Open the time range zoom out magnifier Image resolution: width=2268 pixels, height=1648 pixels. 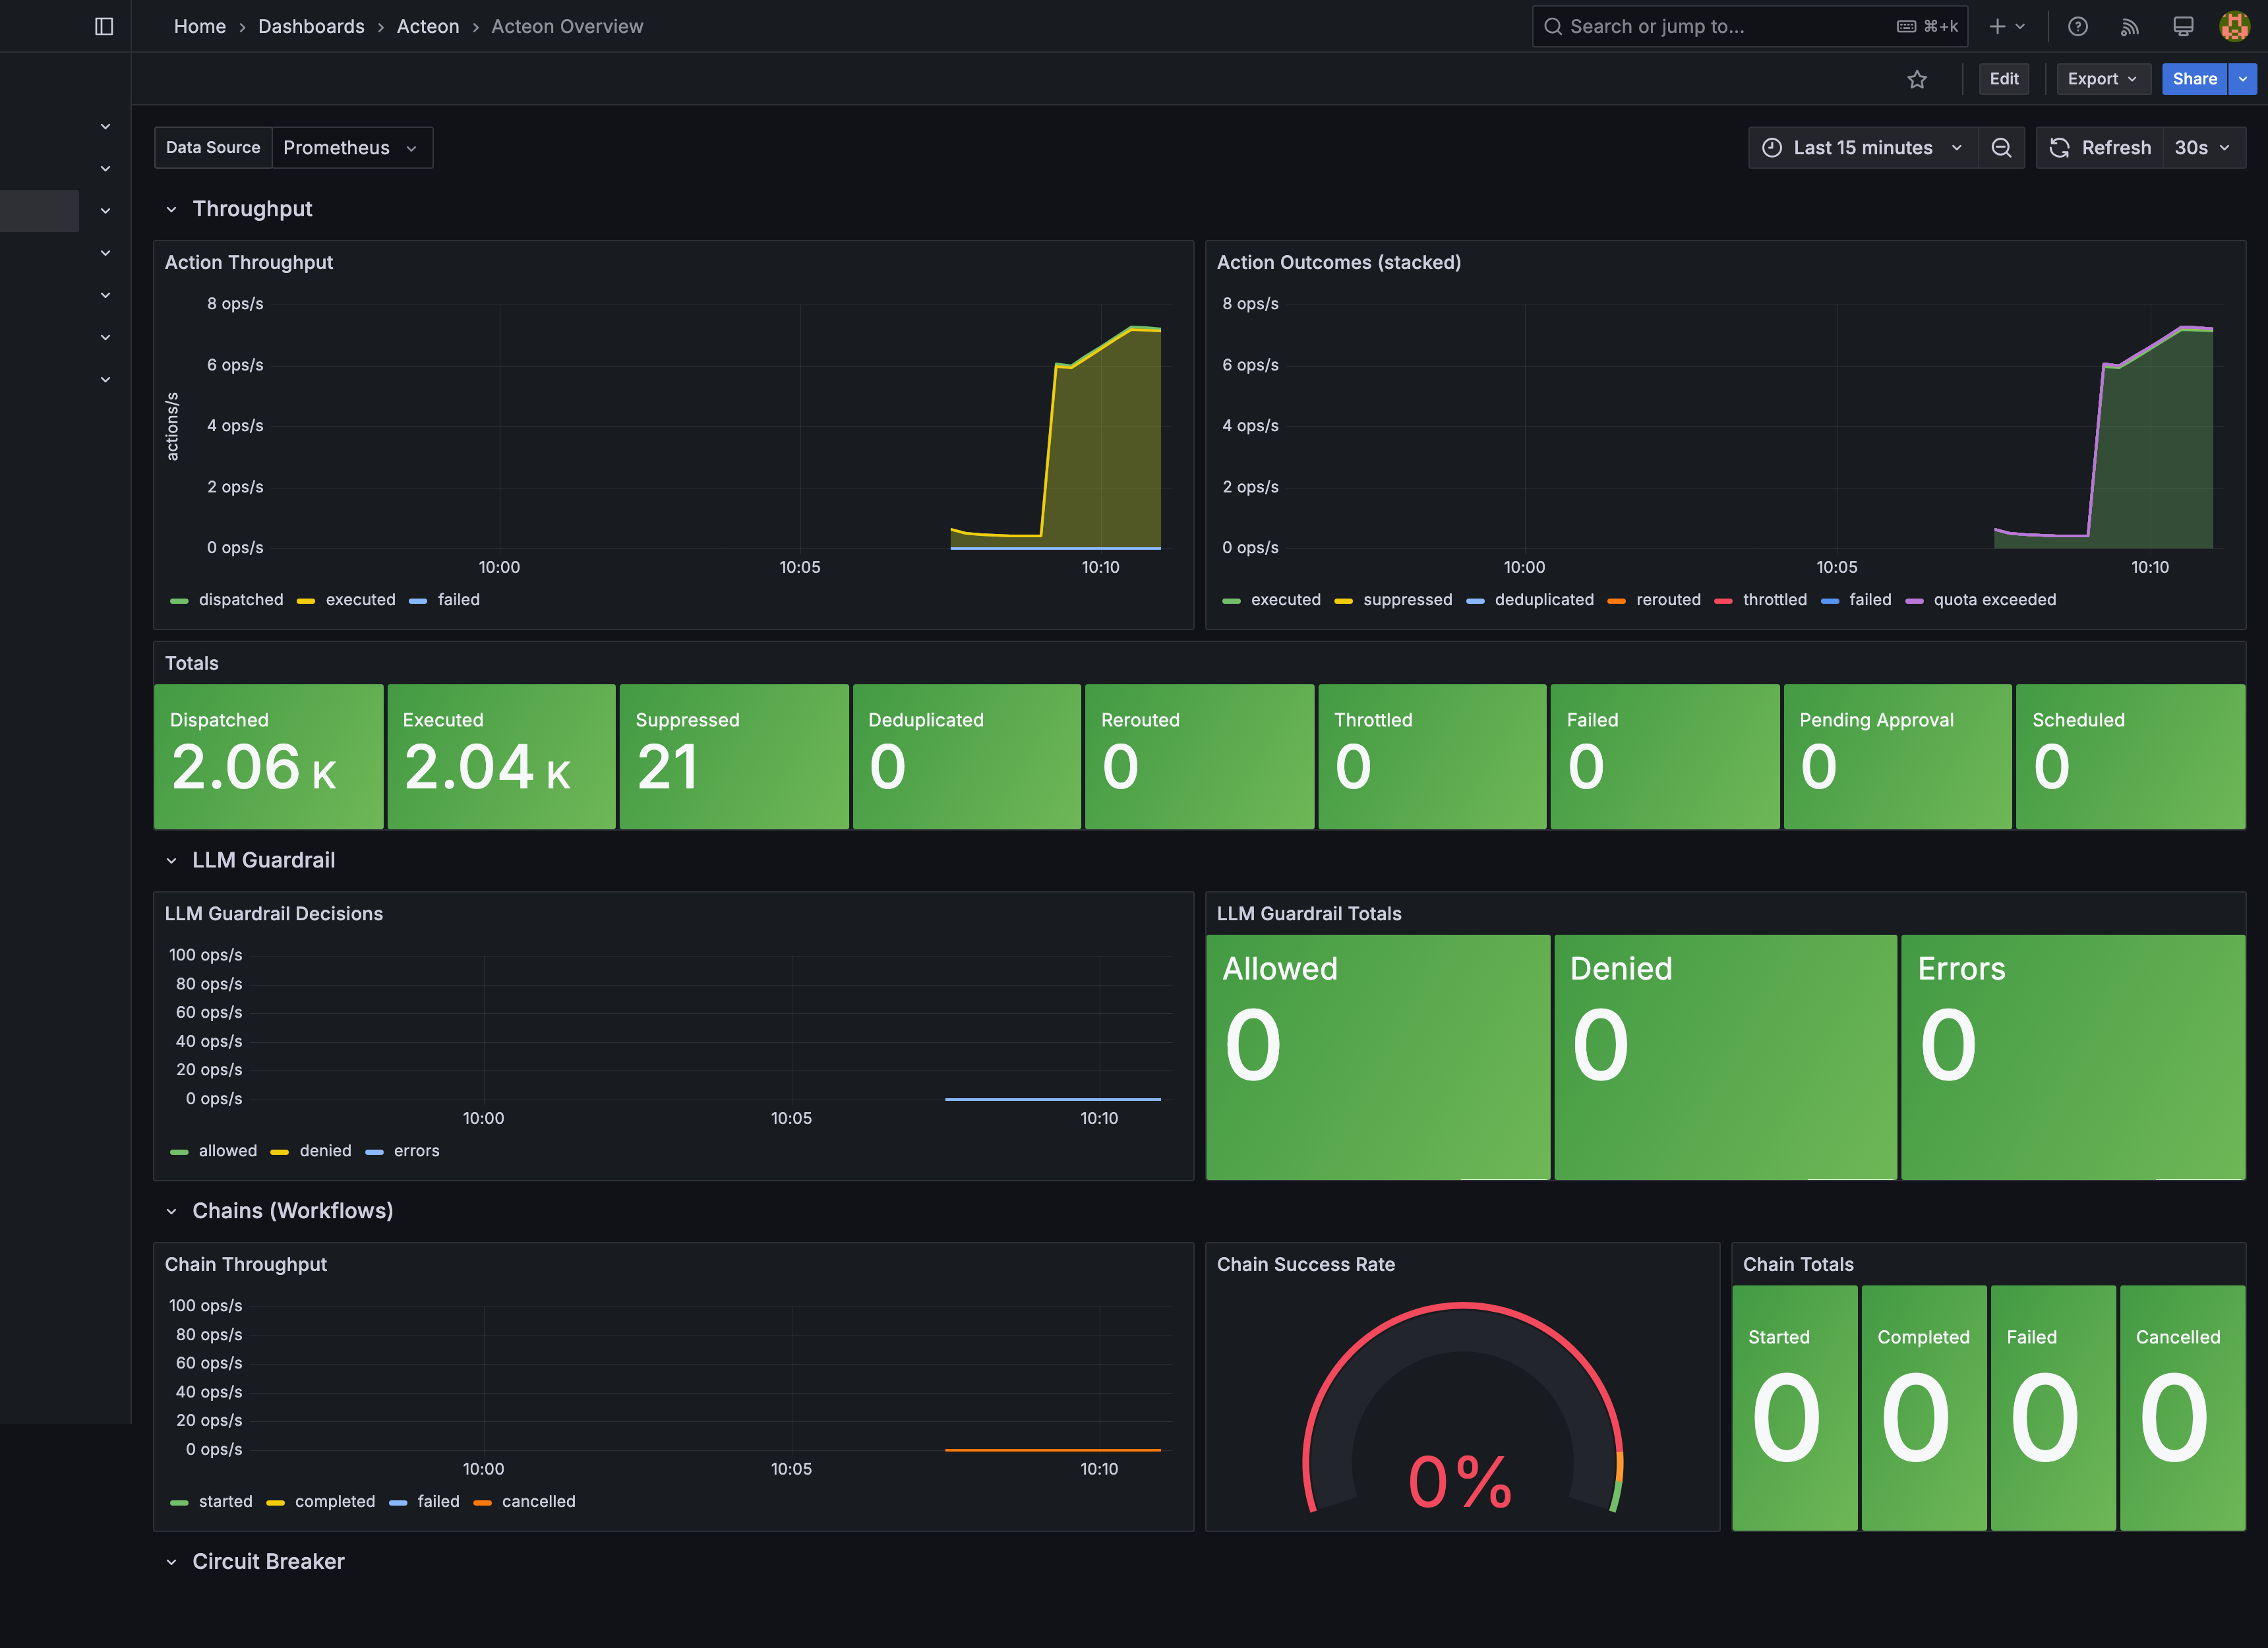[x=2002, y=147]
